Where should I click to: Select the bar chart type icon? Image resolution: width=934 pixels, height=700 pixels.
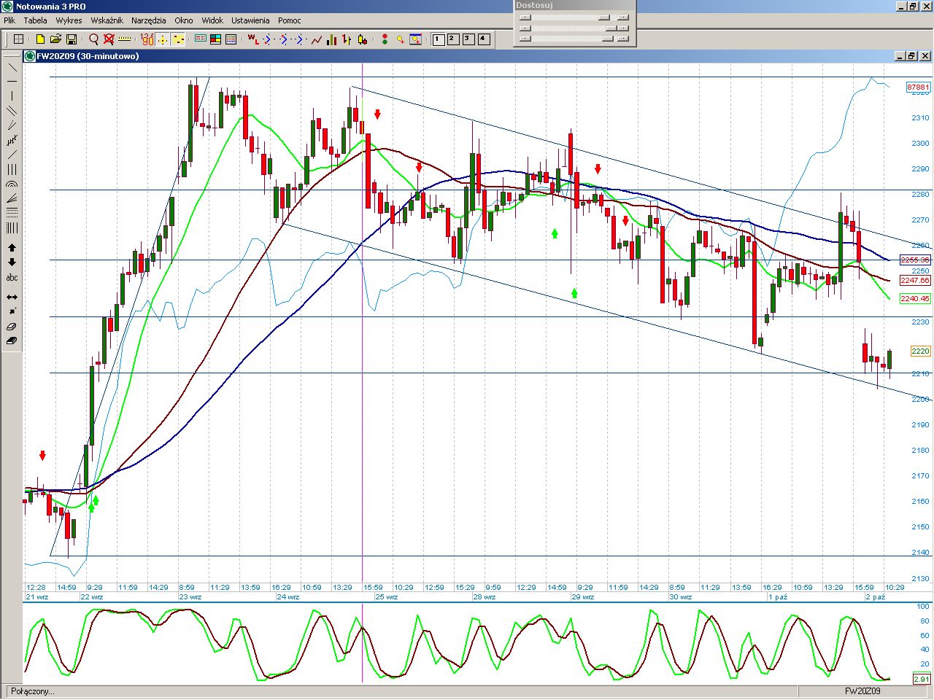[x=332, y=39]
